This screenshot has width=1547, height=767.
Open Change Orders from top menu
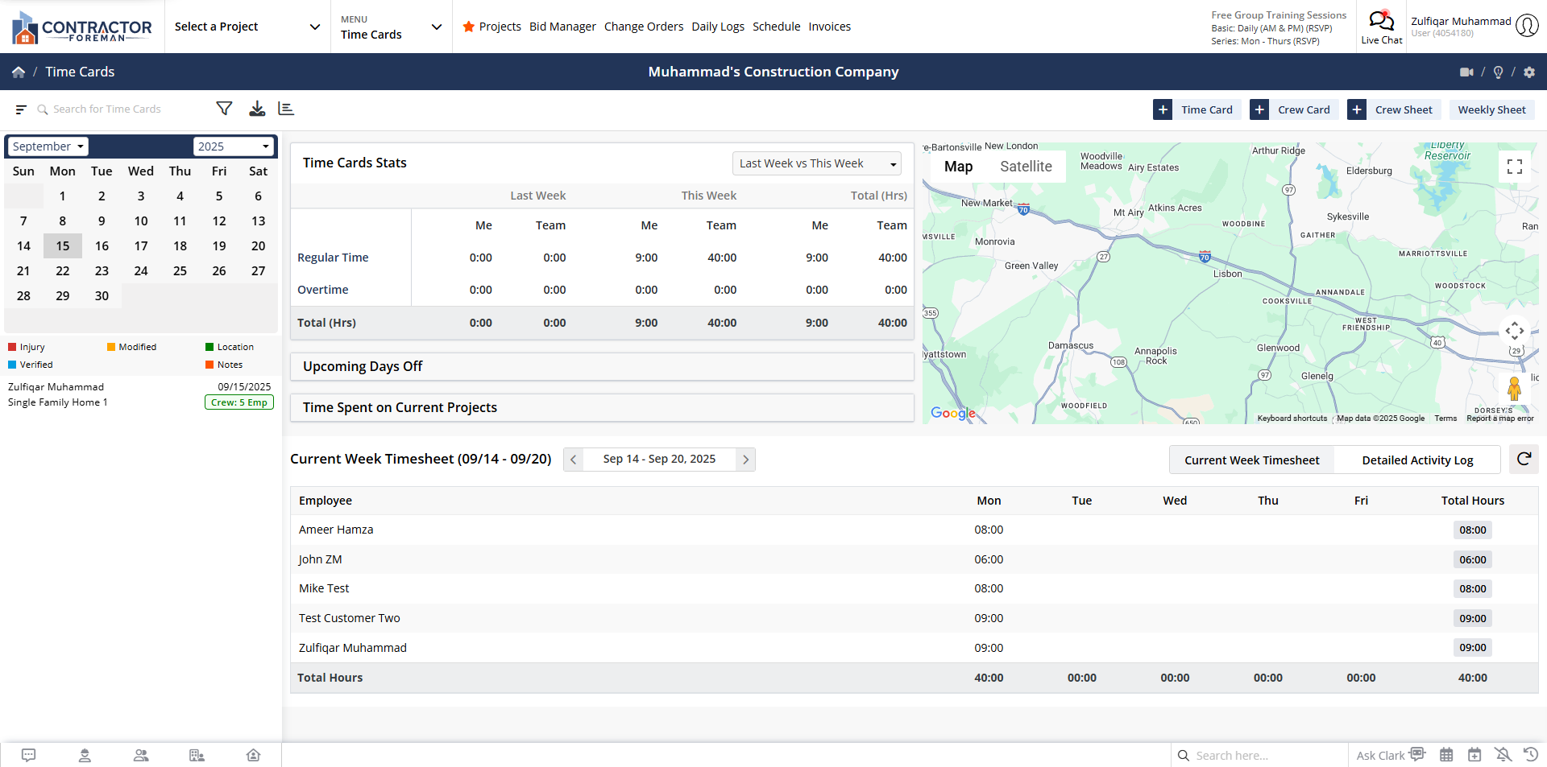643,27
